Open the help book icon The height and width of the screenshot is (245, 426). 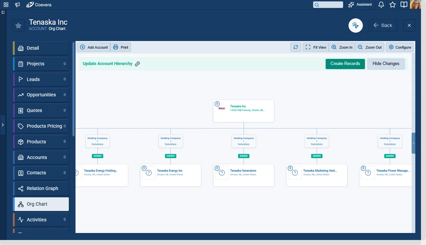pyautogui.click(x=404, y=5)
